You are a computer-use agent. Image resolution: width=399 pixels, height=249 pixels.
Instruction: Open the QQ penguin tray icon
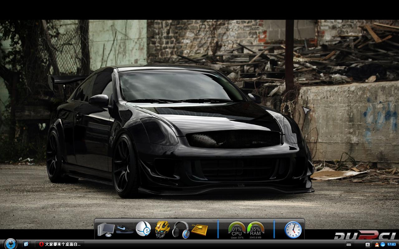pos(377,245)
